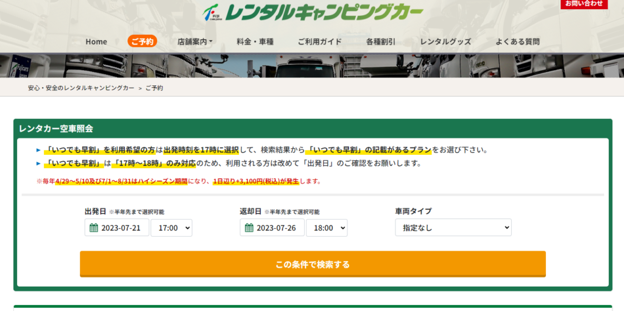Go to ご利用ガイド menu item

point(319,41)
